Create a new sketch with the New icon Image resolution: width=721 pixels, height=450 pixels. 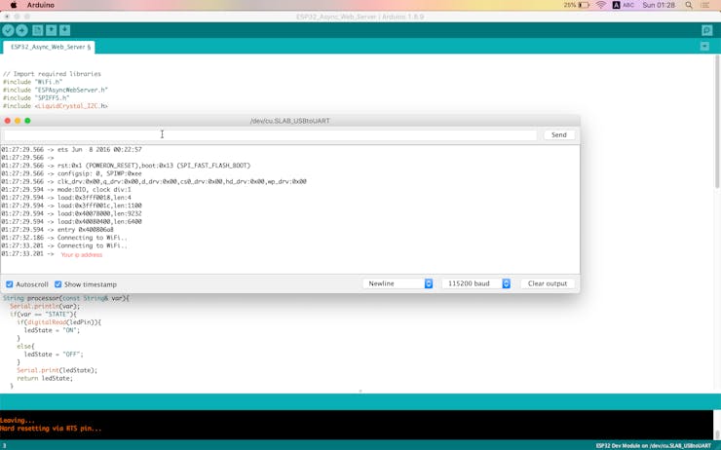tap(38, 30)
